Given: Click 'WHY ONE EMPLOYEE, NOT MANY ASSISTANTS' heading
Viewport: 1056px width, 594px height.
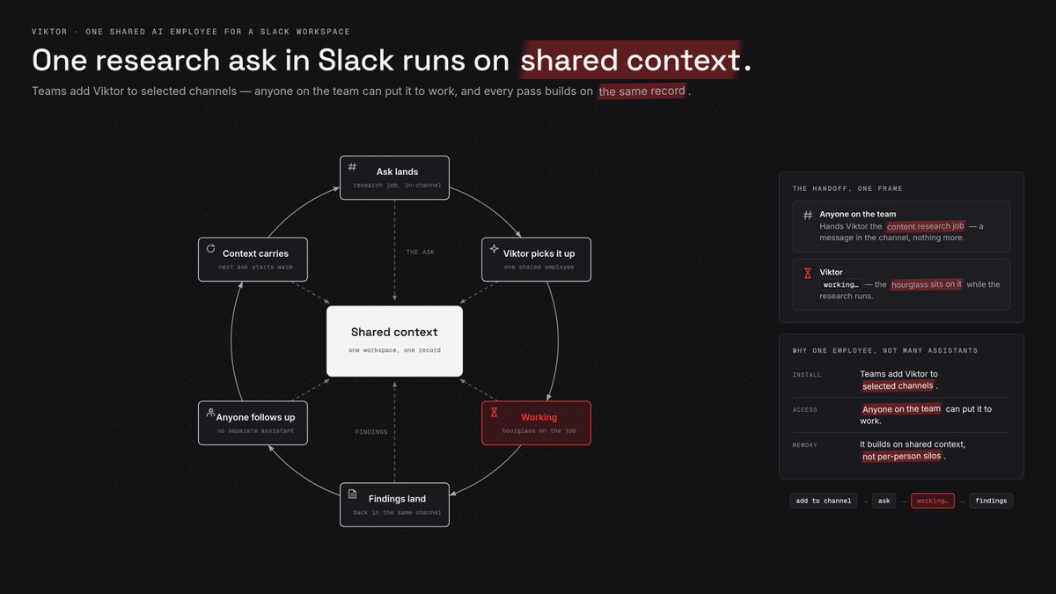Looking at the screenshot, I should (884, 350).
